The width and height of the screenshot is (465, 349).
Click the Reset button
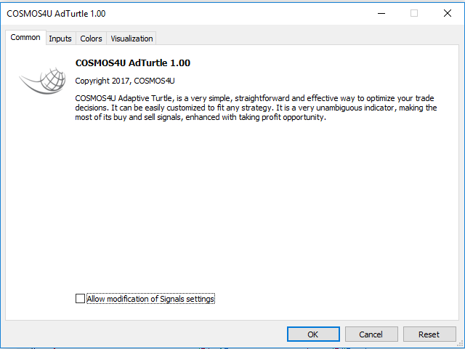tap(429, 334)
